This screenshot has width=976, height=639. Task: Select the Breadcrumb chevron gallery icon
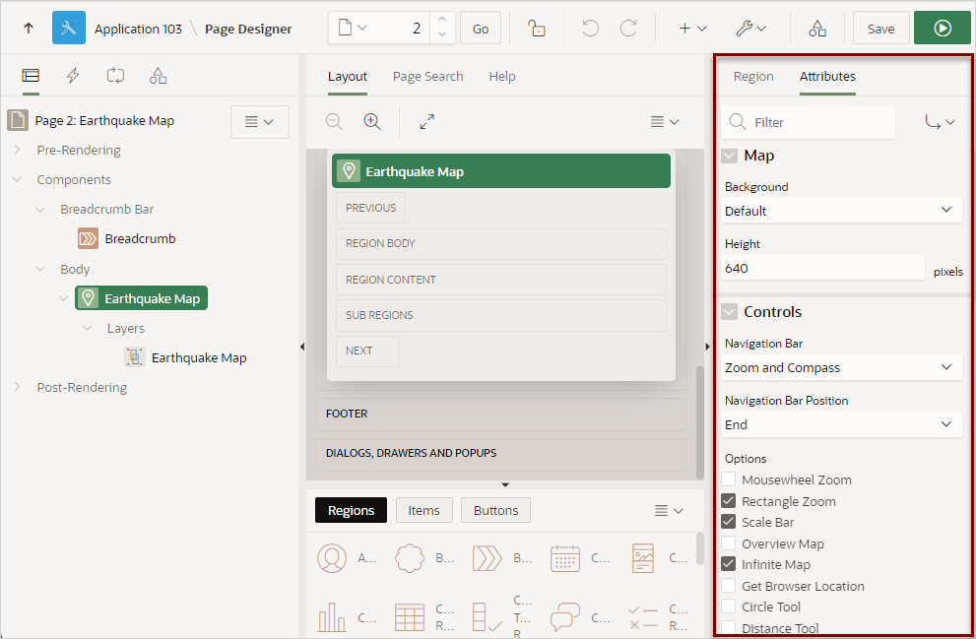pyautogui.click(x=487, y=558)
